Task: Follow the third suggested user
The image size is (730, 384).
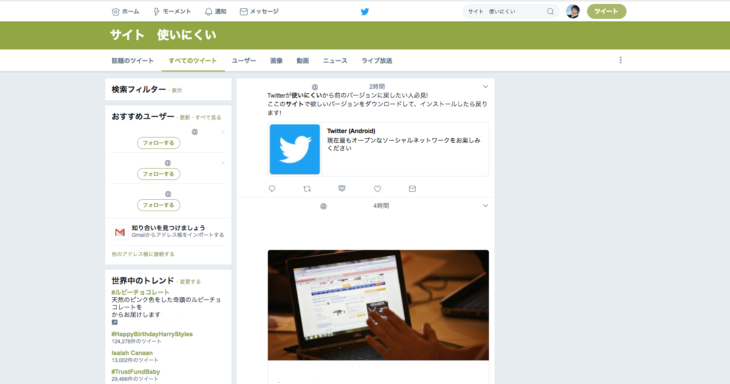Action: pyautogui.click(x=159, y=205)
